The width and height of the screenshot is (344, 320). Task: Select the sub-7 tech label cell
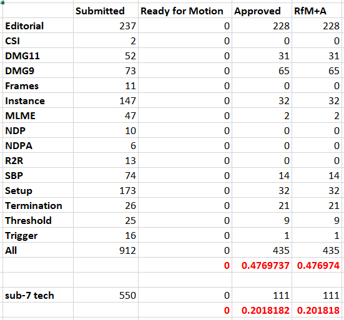pos(38,295)
